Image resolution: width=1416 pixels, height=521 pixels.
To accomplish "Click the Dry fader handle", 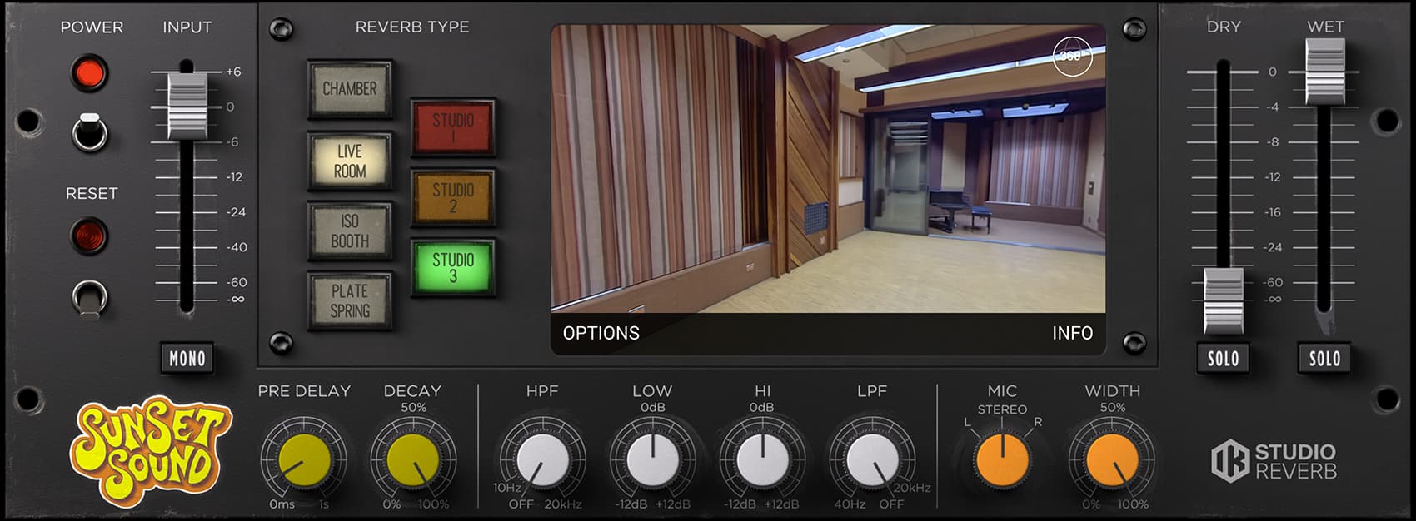I will click(1223, 300).
